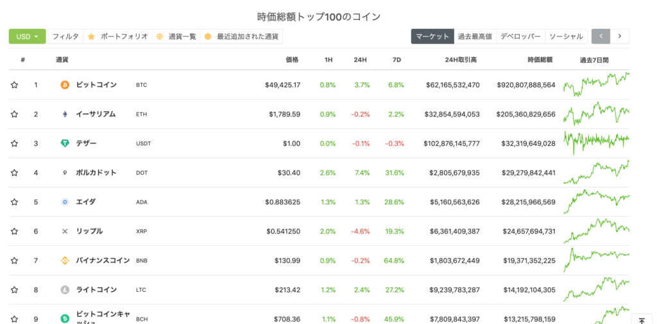Click the Binance Coin logo icon
The height and width of the screenshot is (324, 657).
pyautogui.click(x=65, y=261)
